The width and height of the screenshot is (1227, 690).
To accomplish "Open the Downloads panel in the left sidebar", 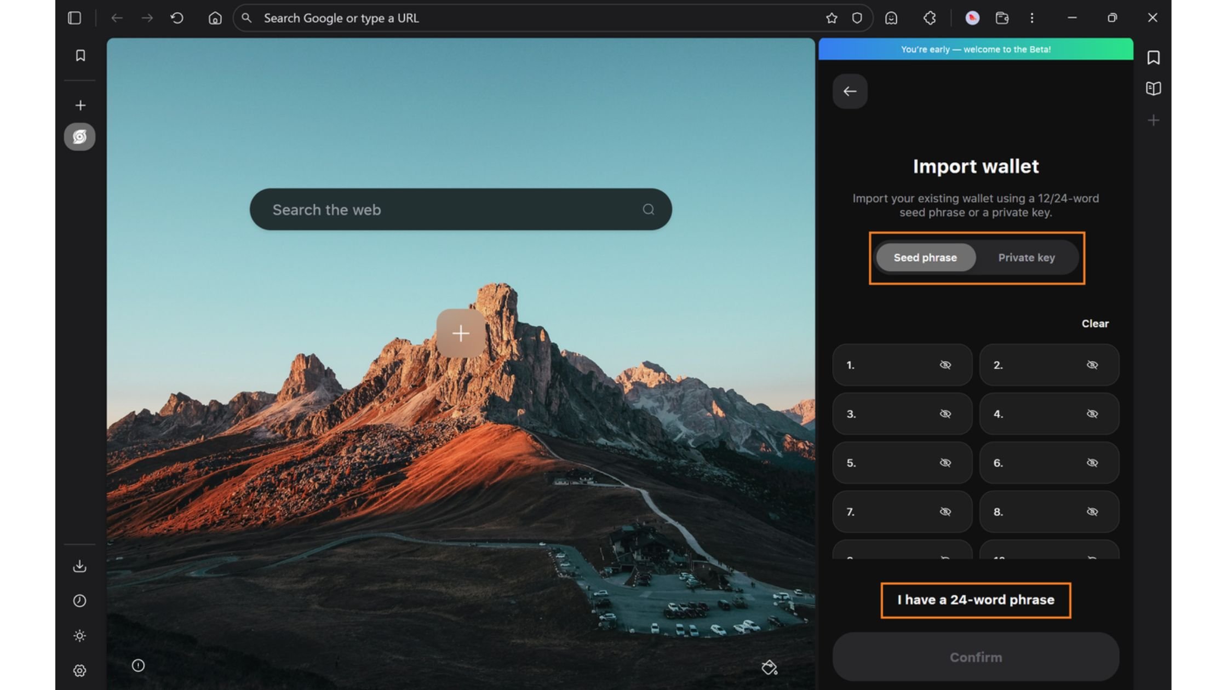I will [x=80, y=566].
